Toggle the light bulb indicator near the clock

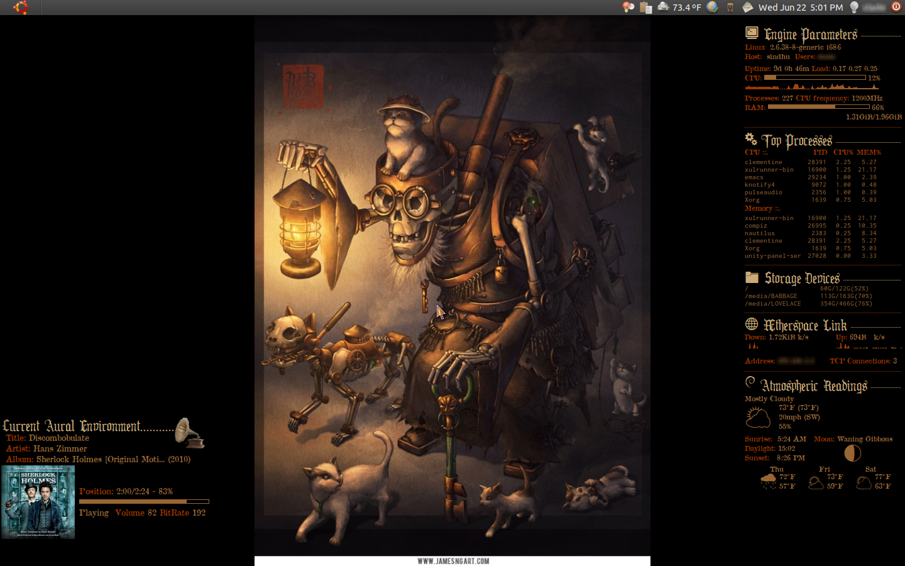[853, 7]
